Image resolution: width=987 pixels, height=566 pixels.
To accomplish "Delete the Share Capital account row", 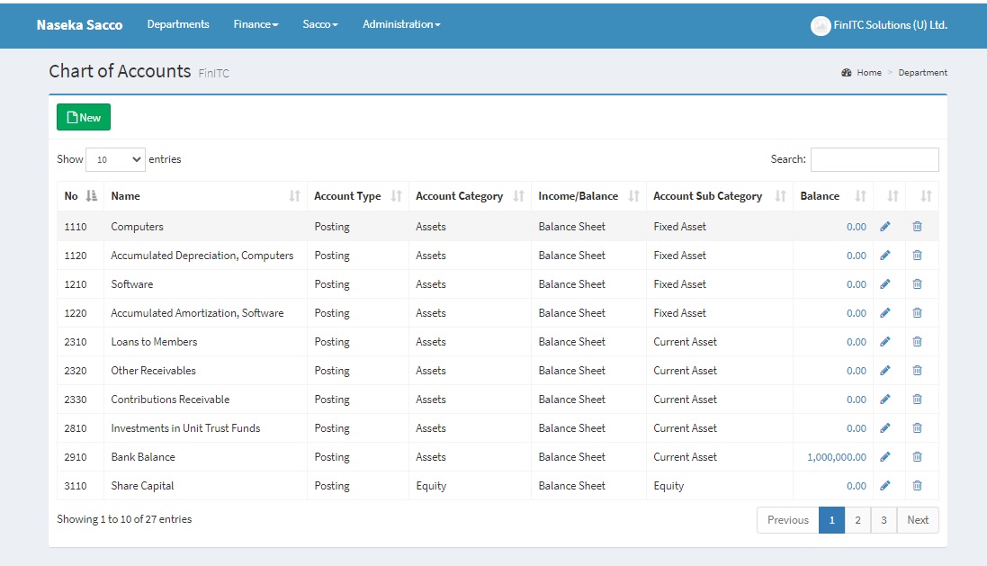I will (917, 486).
